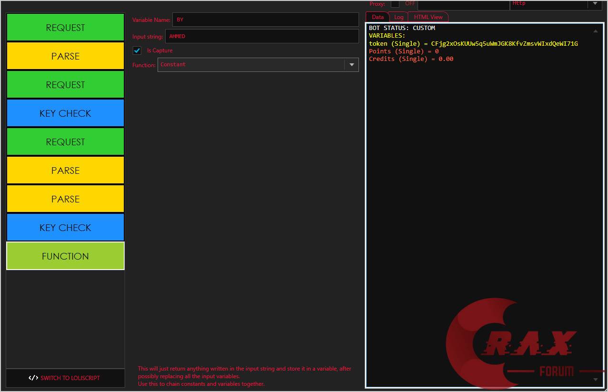608x392 pixels.
Task: Open the HTML View tab
Action: click(x=428, y=17)
